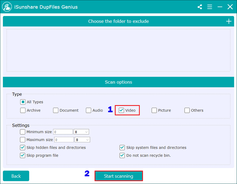Check the Audio type option

pos(88,110)
